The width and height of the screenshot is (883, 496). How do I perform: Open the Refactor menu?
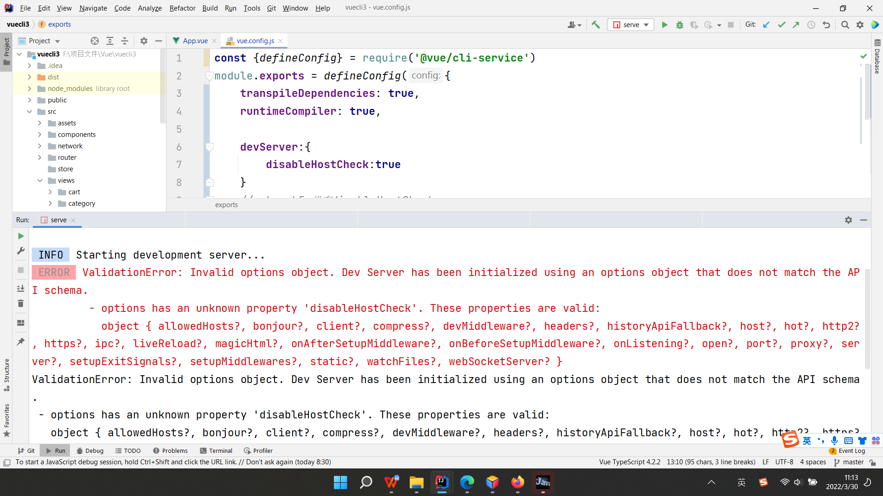click(182, 8)
